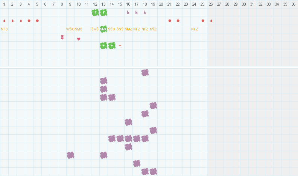Click the single heart icon on day 10
This screenshot has height=176, width=298.
pyautogui.click(x=79, y=39)
